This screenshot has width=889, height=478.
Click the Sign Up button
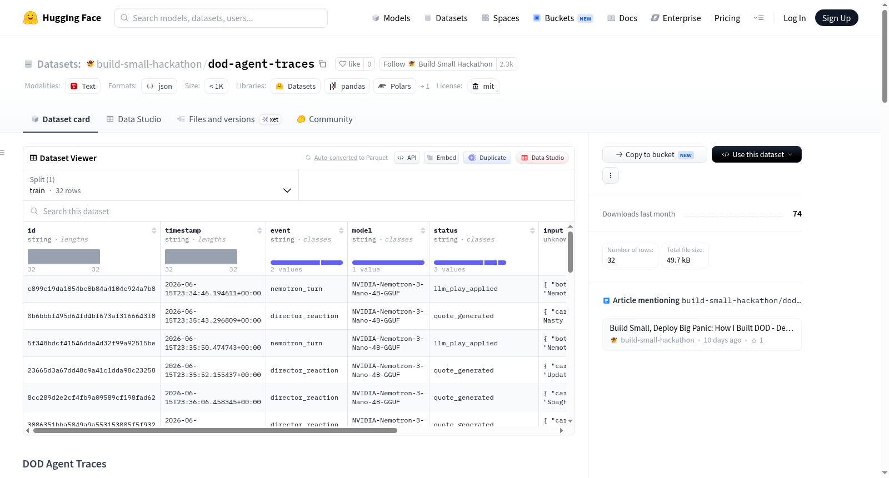pyautogui.click(x=836, y=18)
